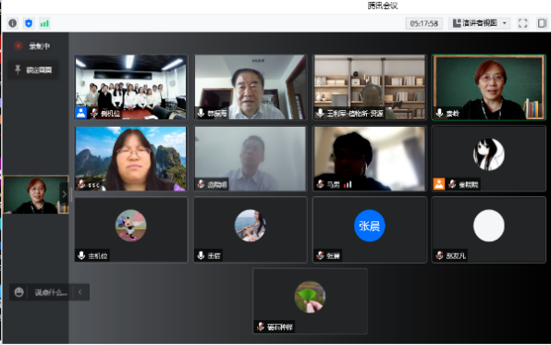
Task: Click the muted microphone on the ssc tile
Action: click(x=81, y=184)
